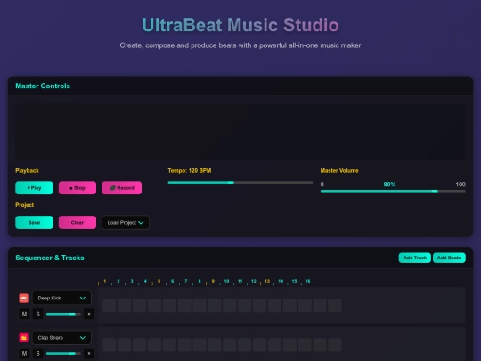The image size is (481, 361).
Task: Toggle Clap Snare step 5 pad
Action: (x=169, y=345)
